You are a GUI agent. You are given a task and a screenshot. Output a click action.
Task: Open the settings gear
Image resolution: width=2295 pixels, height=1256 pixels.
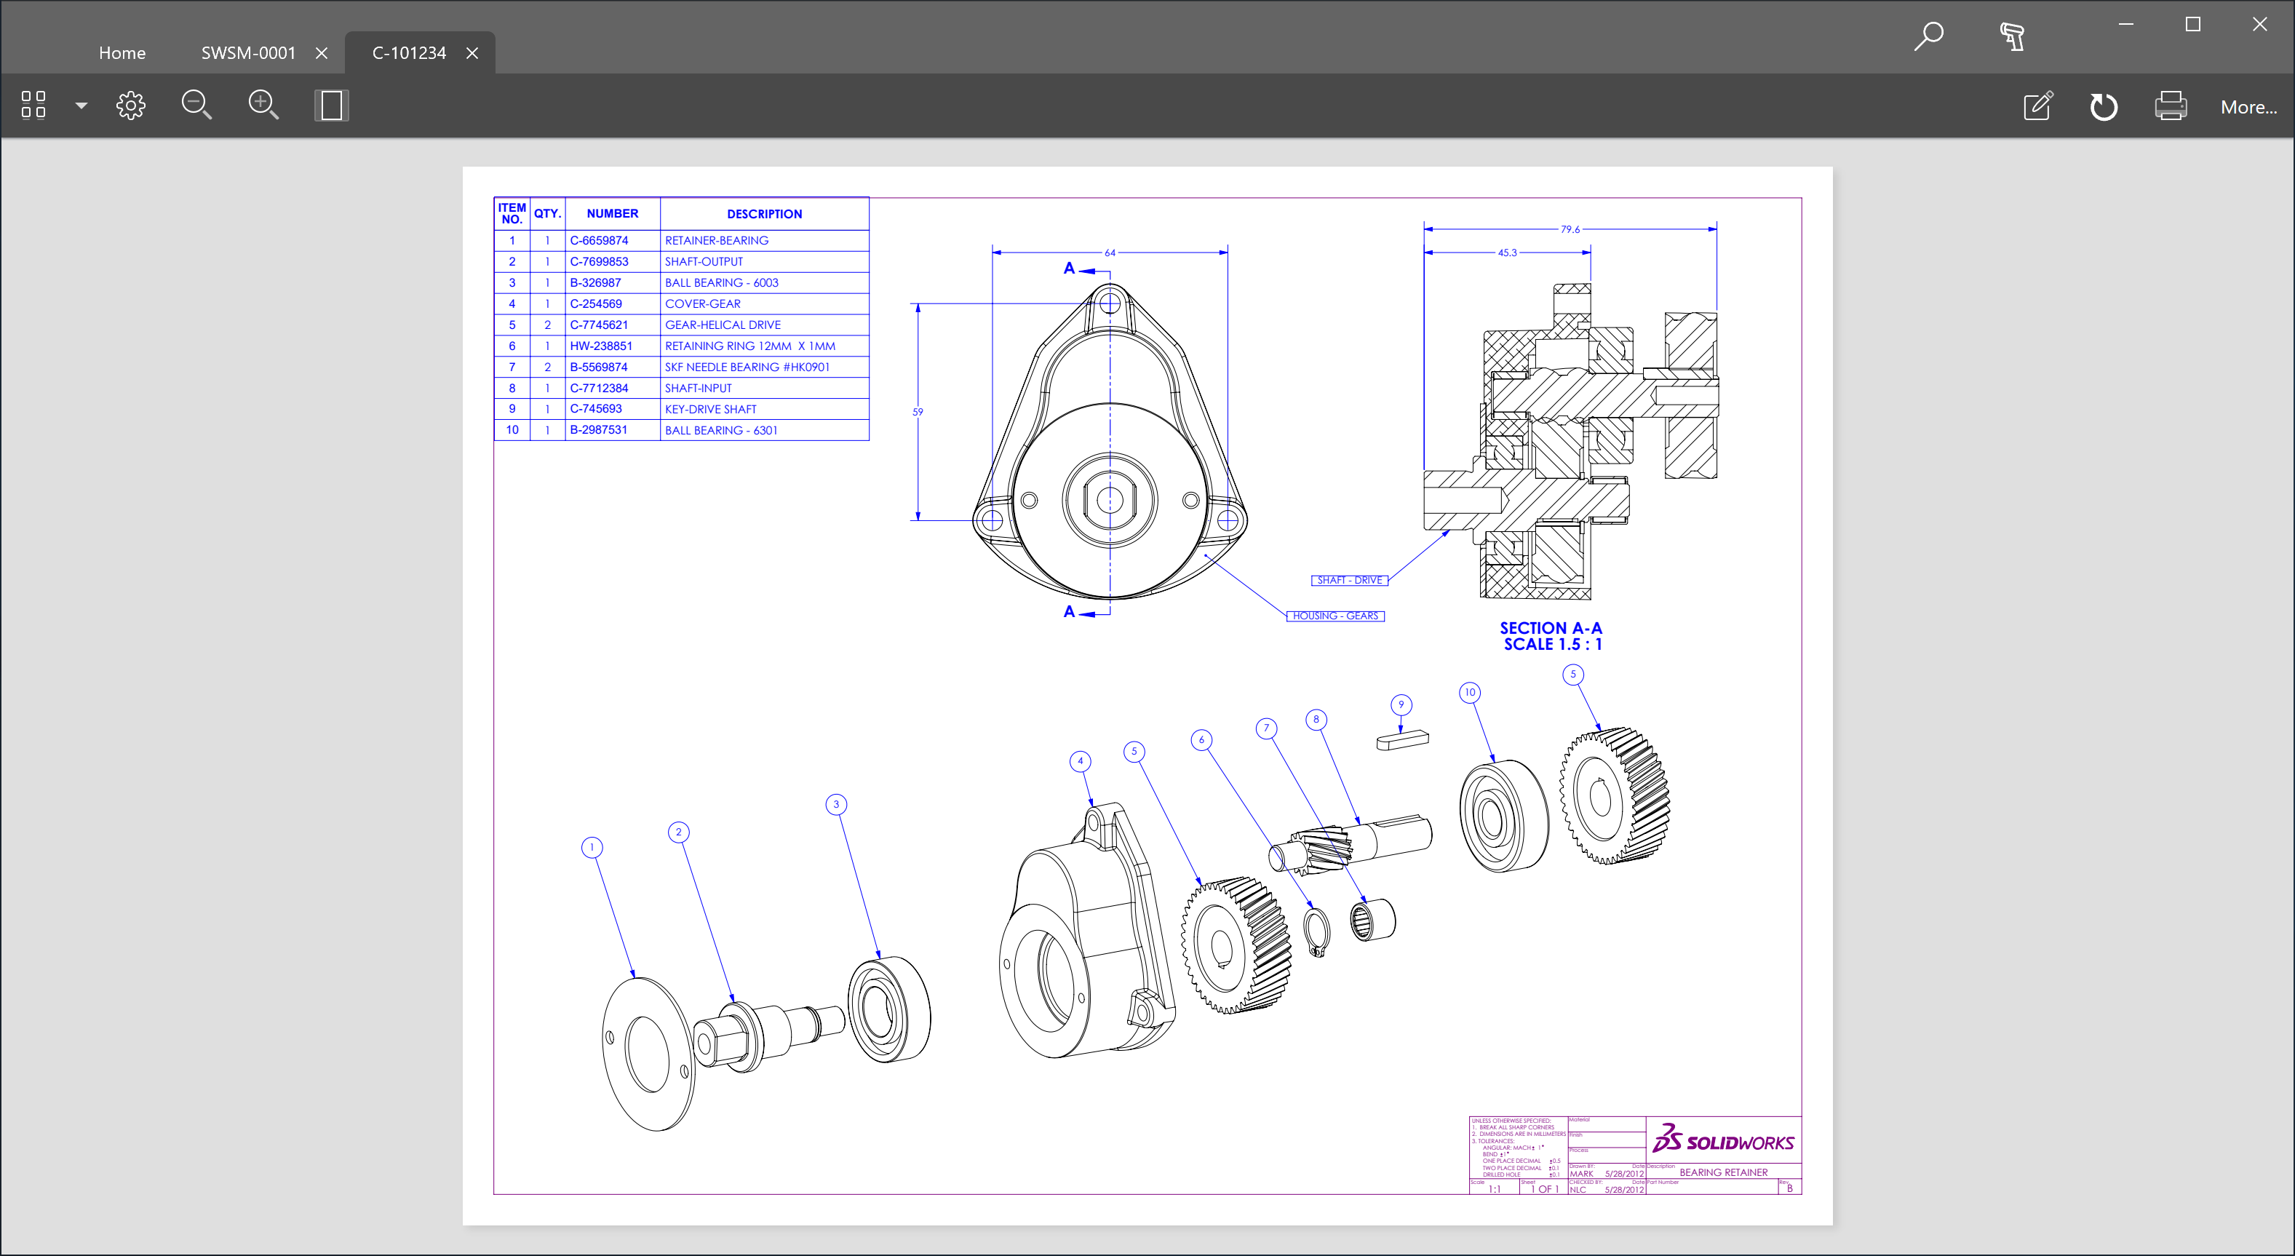coord(131,105)
